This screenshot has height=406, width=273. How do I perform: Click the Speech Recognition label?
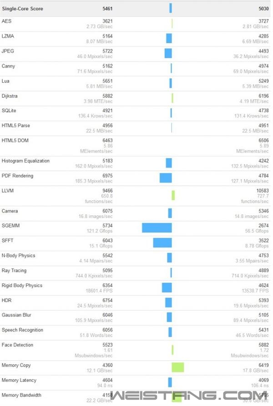(x=22, y=330)
